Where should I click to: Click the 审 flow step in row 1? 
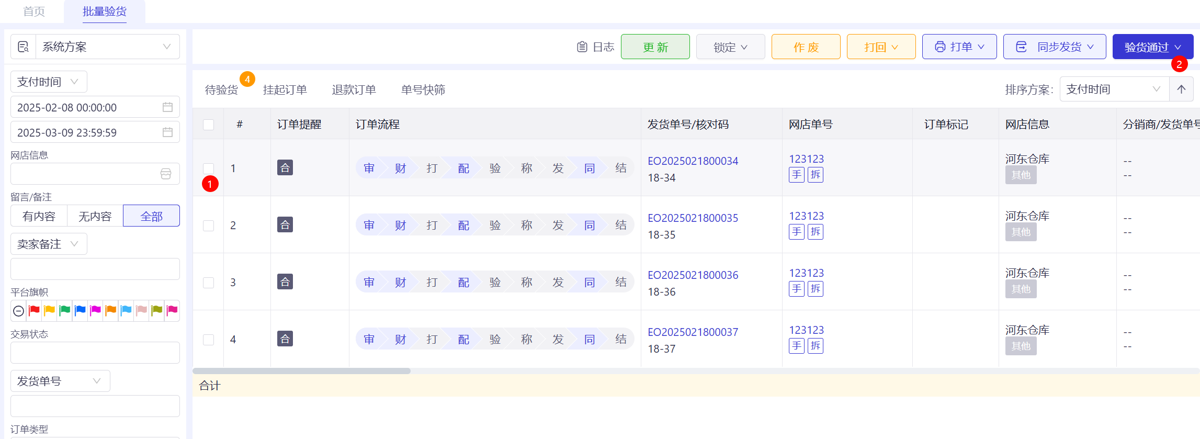pos(369,168)
